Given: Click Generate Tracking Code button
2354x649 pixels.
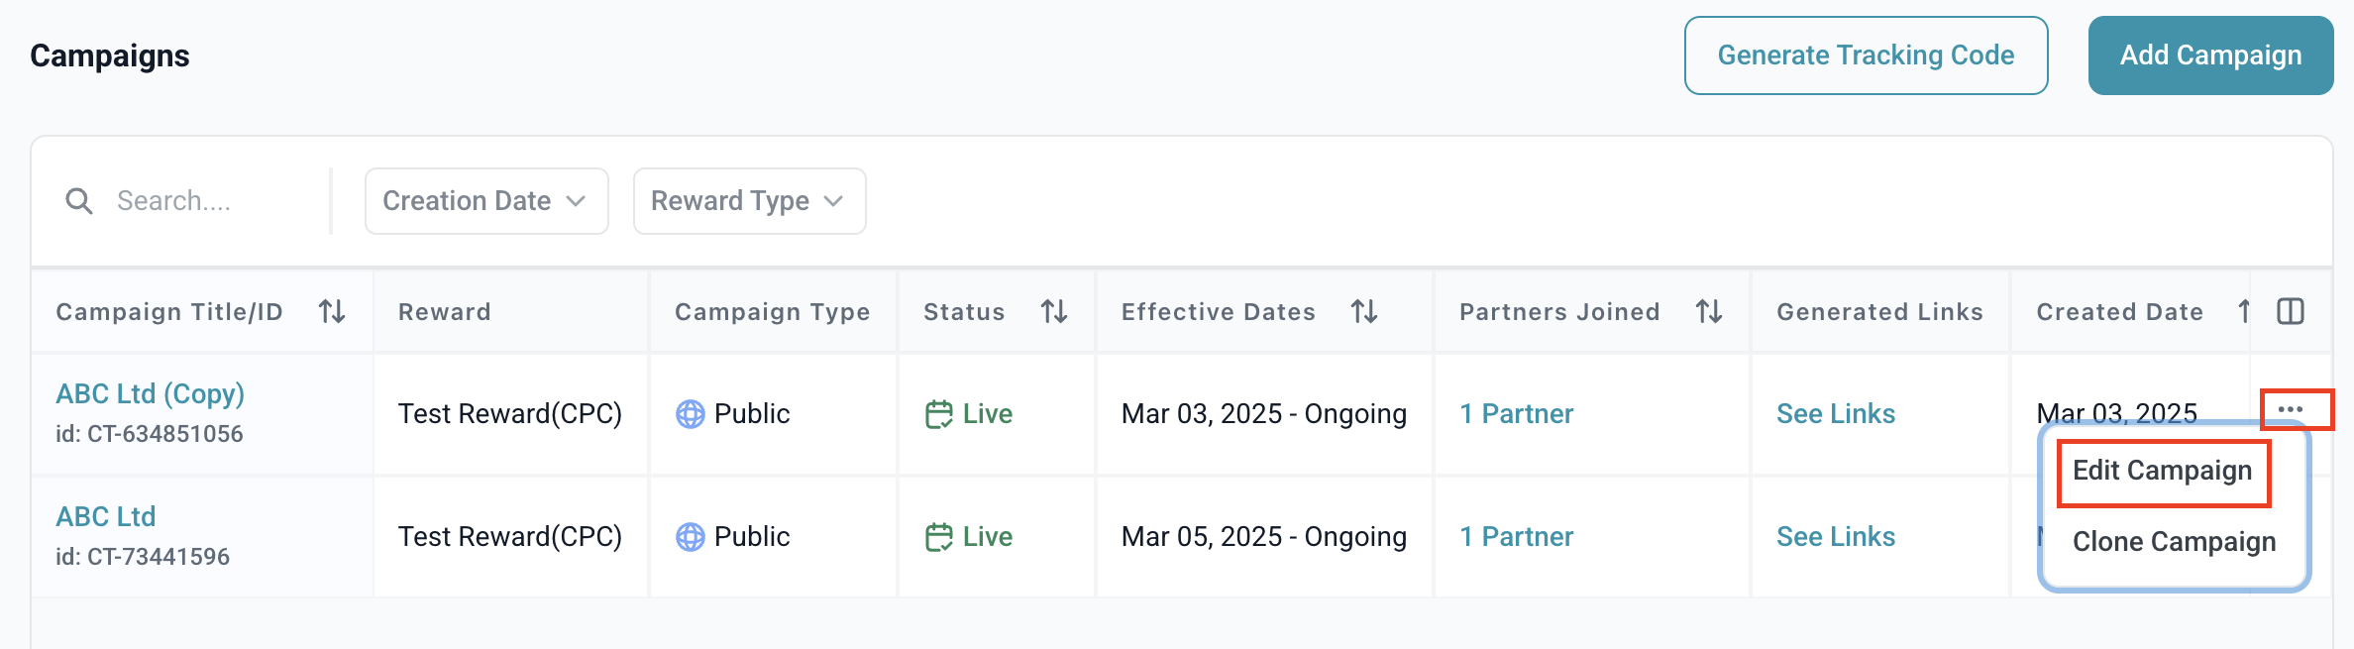Looking at the screenshot, I should point(1866,55).
